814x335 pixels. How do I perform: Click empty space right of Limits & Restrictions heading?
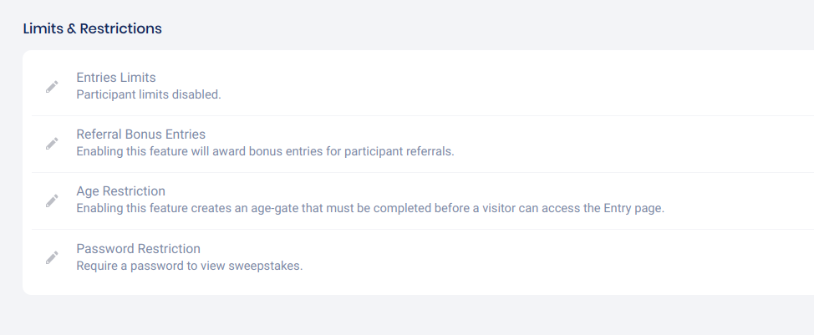tap(501, 28)
